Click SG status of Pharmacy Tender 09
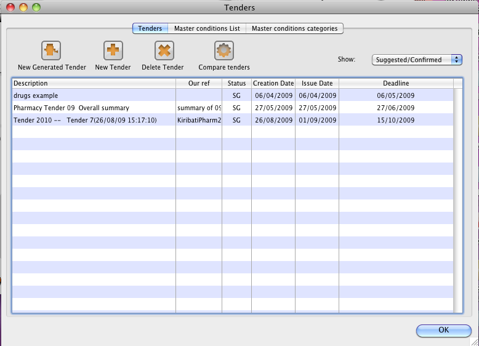The width and height of the screenshot is (479, 346). (237, 108)
